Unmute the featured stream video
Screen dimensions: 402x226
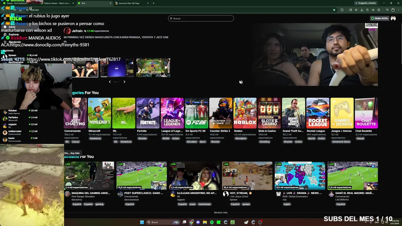coord(241,82)
